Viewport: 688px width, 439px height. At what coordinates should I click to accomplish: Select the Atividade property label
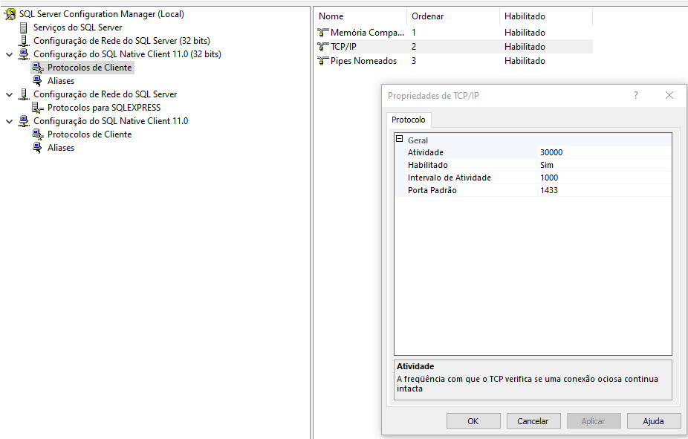(426, 152)
